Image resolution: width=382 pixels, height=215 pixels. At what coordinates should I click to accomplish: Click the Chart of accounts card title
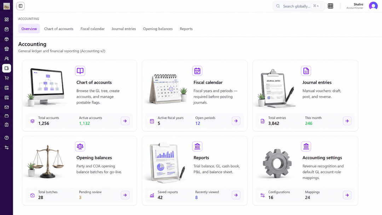coord(94,82)
